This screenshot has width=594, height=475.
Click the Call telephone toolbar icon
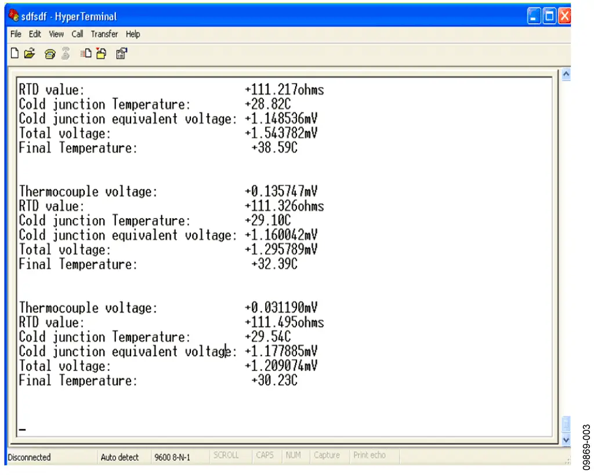(x=50, y=54)
